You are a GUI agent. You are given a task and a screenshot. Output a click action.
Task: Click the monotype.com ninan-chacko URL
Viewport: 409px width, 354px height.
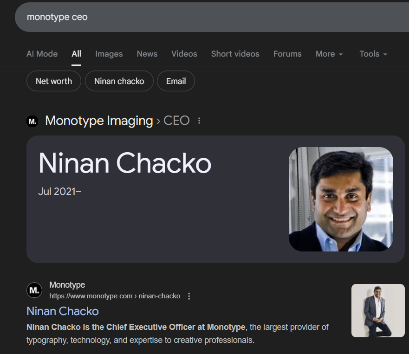[x=115, y=296]
